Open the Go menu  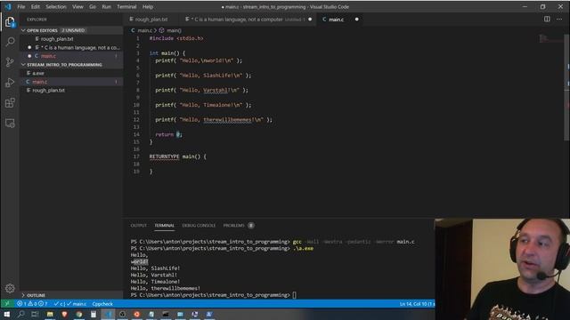(x=93, y=6)
